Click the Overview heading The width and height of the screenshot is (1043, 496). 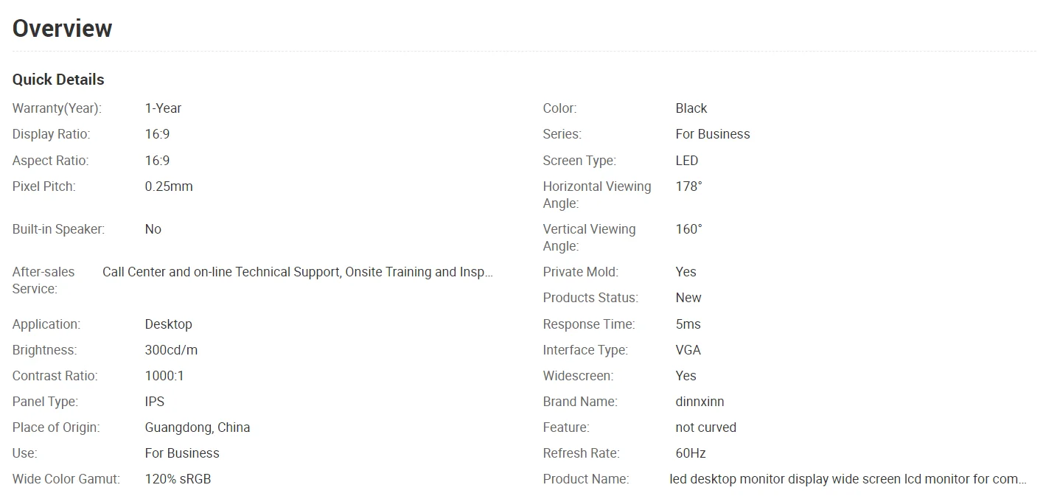pos(63,29)
